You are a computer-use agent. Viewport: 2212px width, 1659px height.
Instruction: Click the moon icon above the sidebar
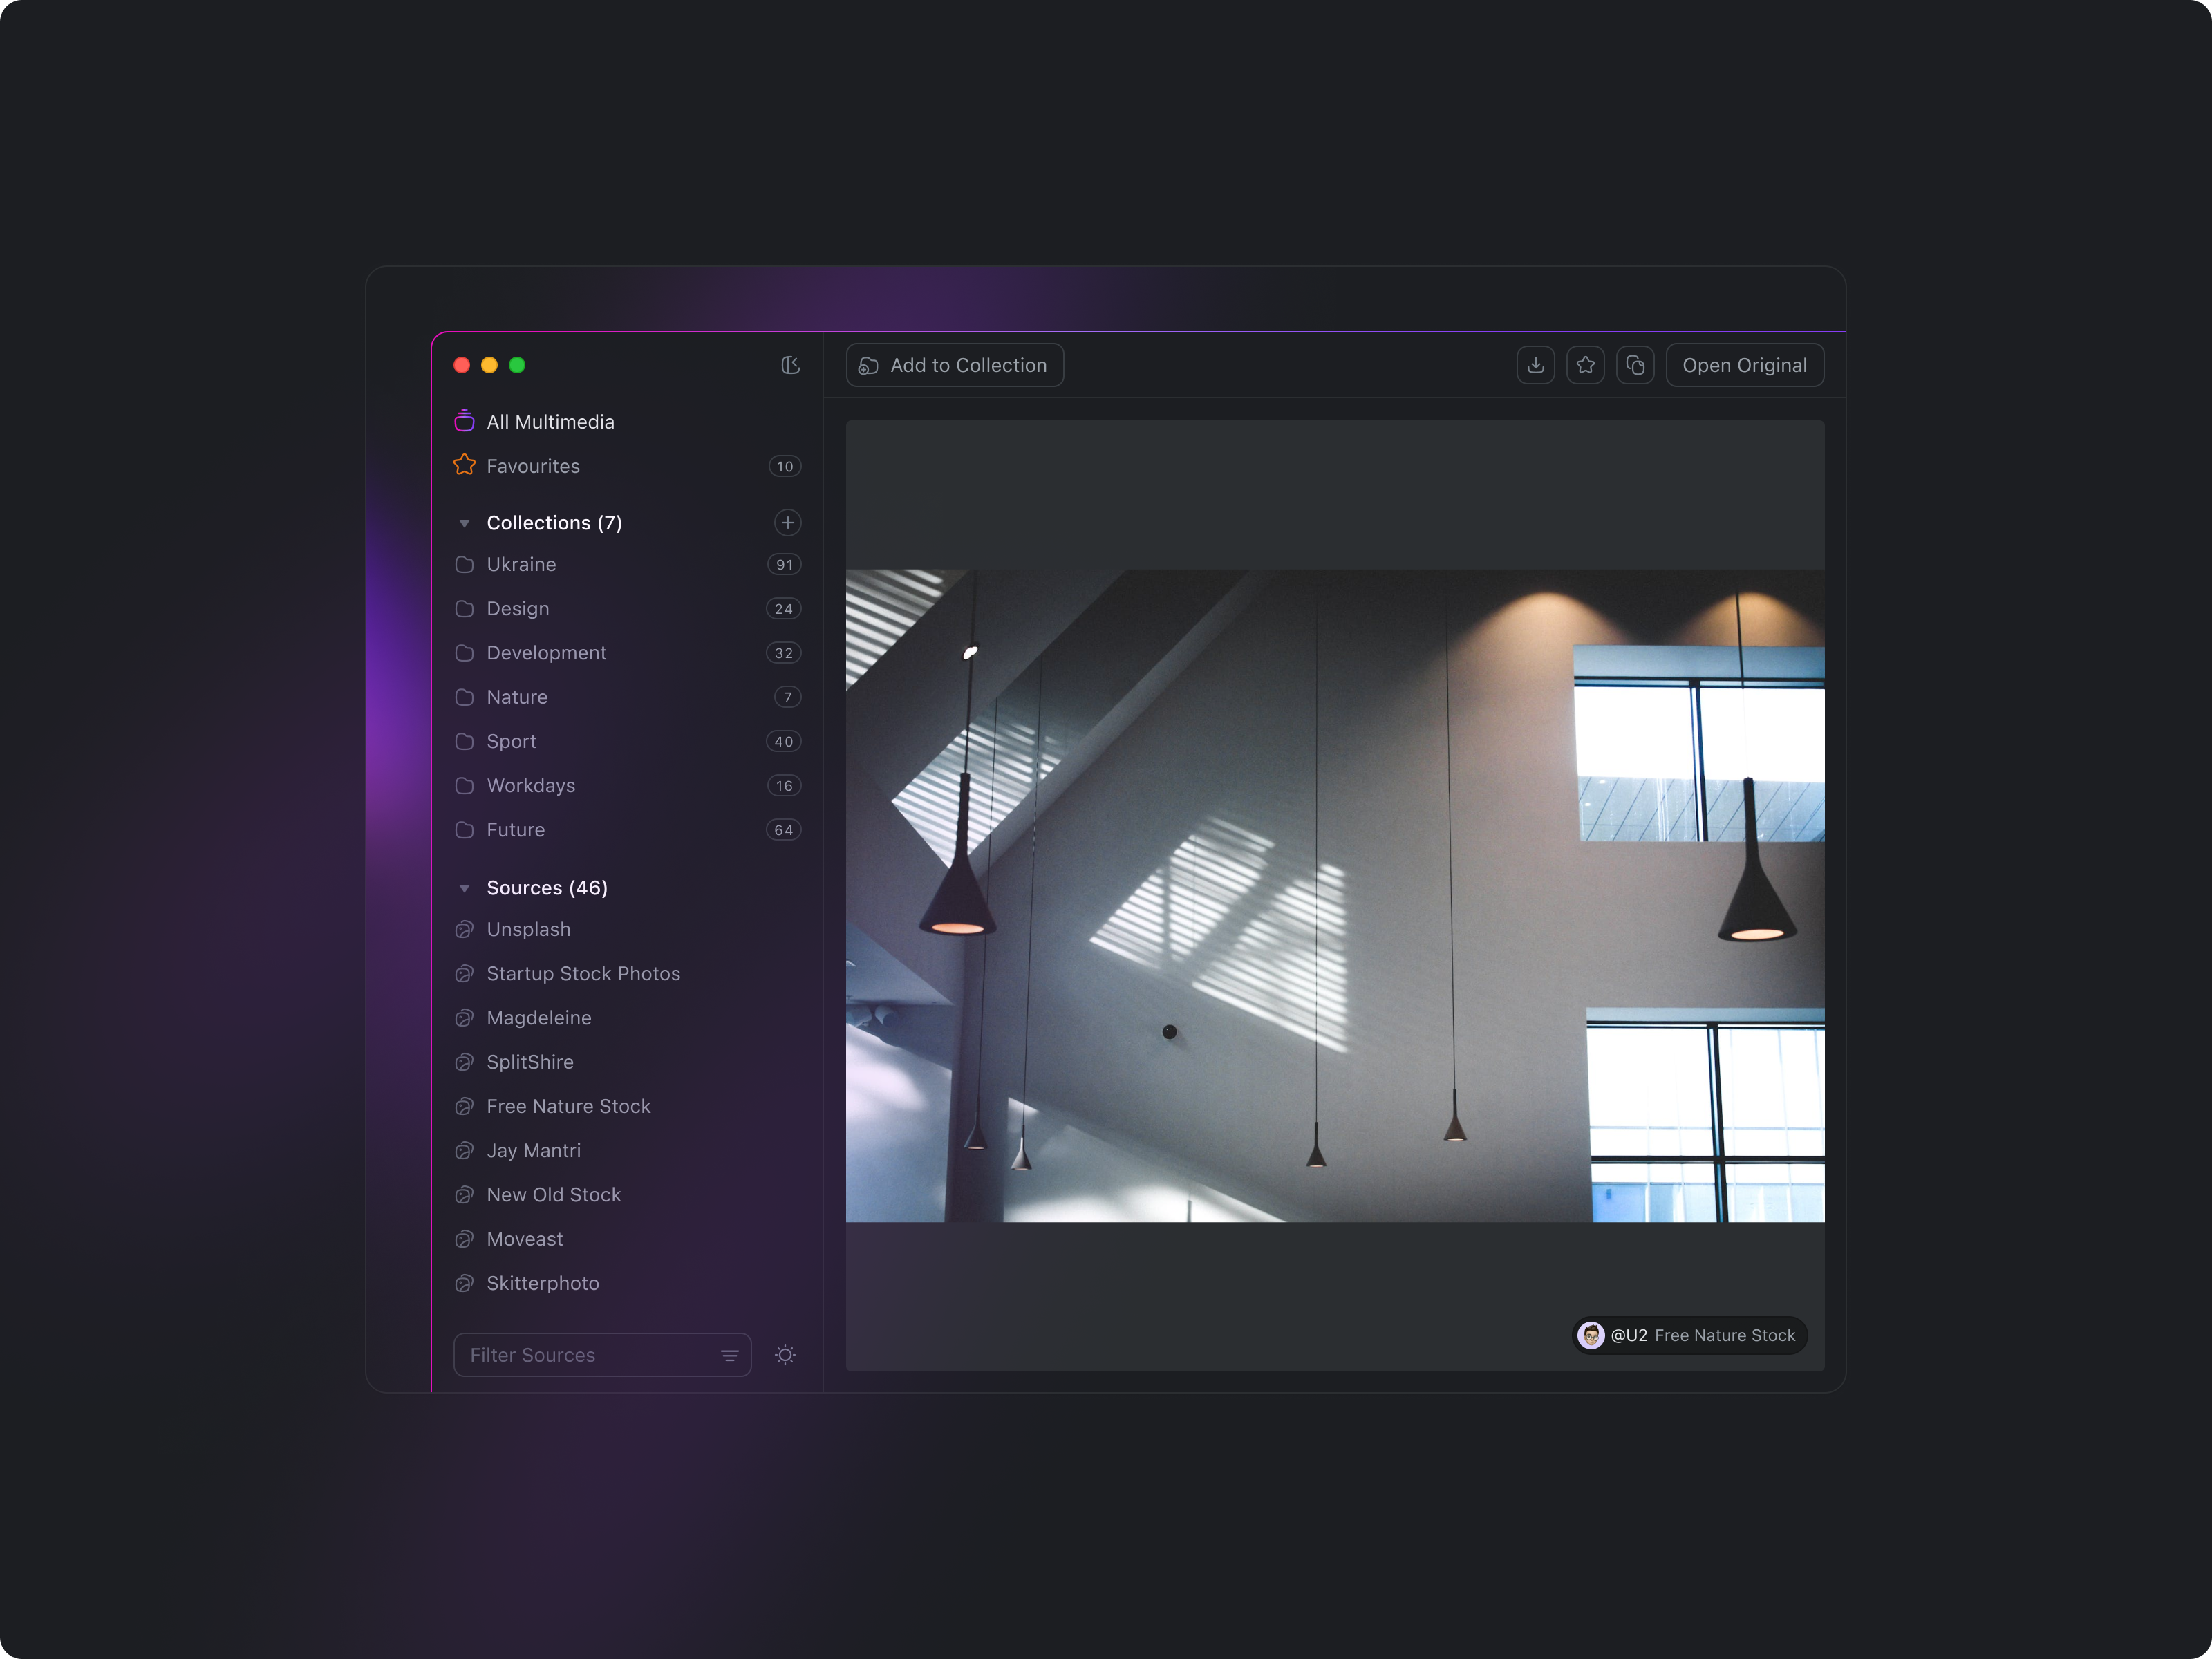[790, 365]
